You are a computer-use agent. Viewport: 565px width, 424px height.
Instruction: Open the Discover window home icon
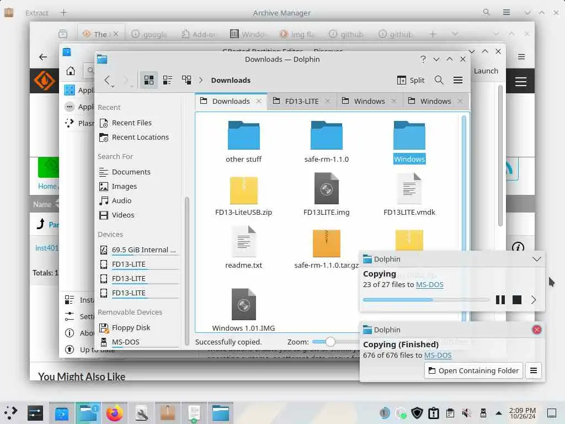pyautogui.click(x=71, y=71)
